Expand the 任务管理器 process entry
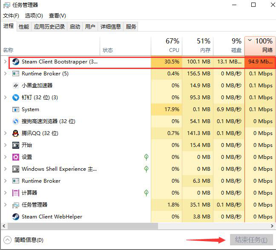This screenshot has width=276, height=250. (5, 205)
